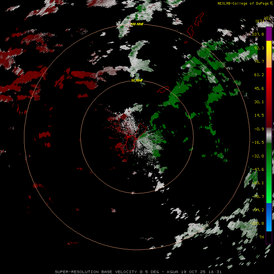274x274 pixels.
Task: Click the 14.5 velocity scale value
Action: pyautogui.click(x=259, y=115)
